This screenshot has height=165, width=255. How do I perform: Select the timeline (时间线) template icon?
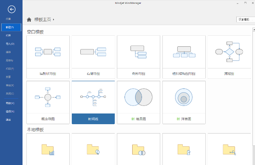click(x=93, y=97)
